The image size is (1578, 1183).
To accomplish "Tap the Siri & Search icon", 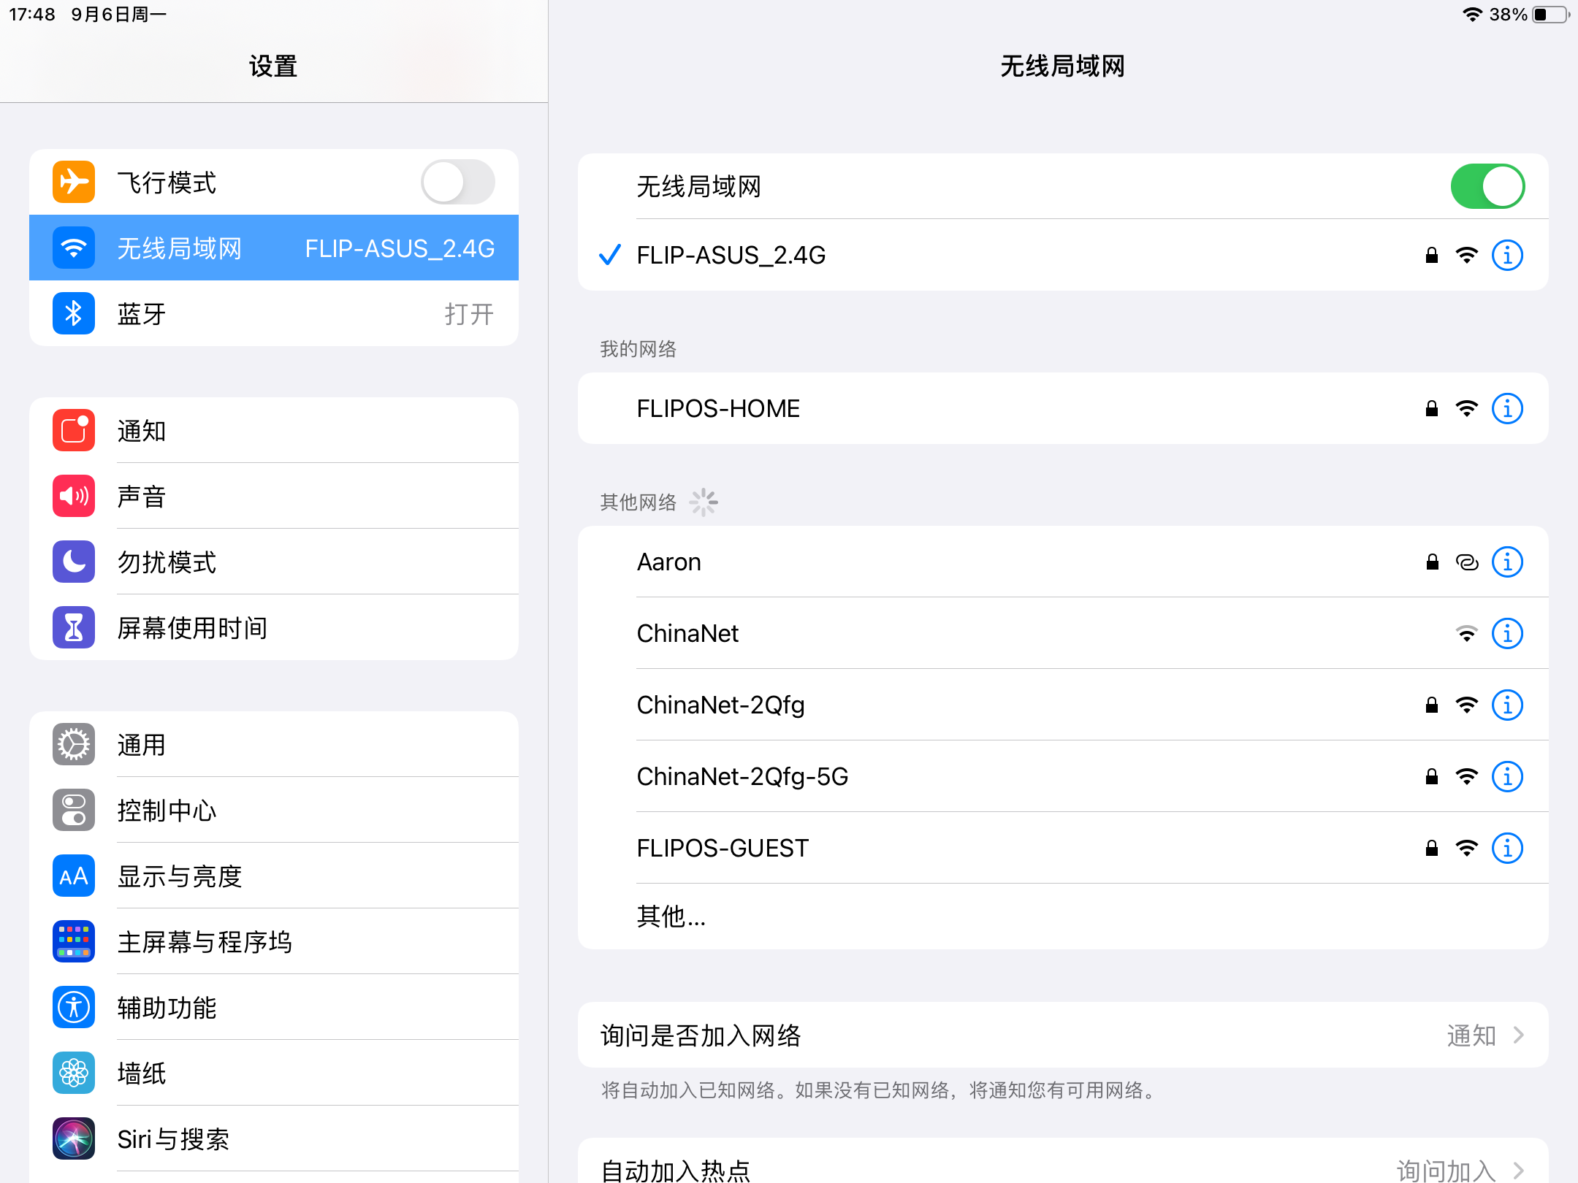I will point(74,1138).
